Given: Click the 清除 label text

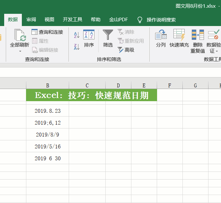Looking at the screenshot, I should (x=129, y=32).
